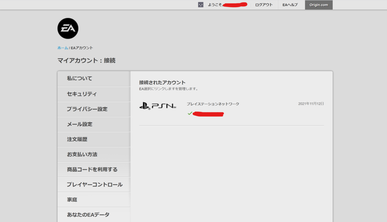Image resolution: width=387 pixels, height=222 pixels.
Task: Open the 家庭 tab
Action: [94, 199]
